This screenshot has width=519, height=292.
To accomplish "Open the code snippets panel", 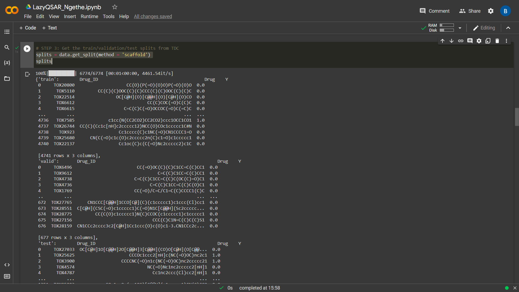I will [7, 265].
